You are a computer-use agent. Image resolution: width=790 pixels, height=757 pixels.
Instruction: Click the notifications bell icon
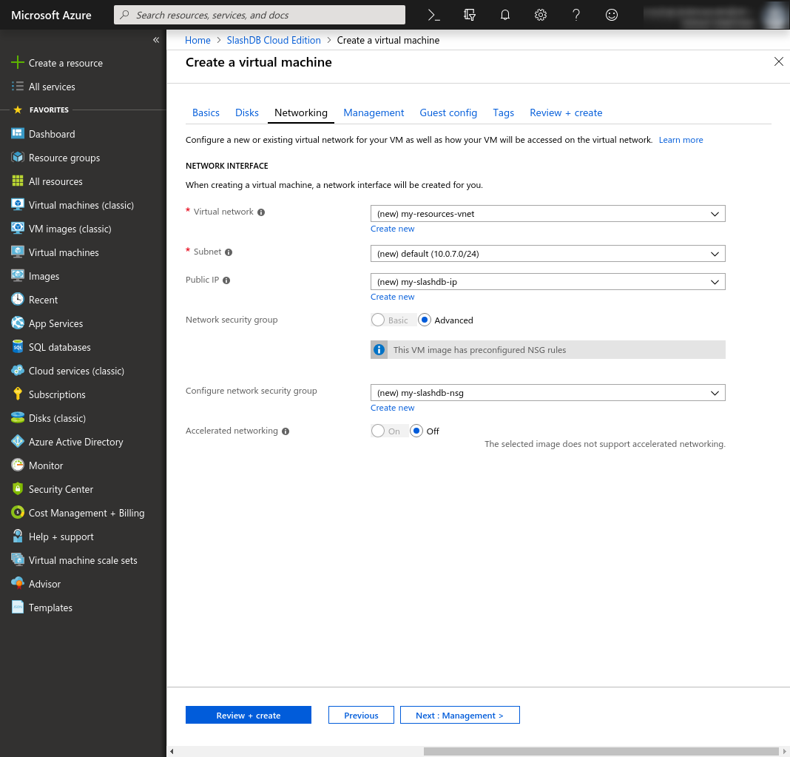505,15
